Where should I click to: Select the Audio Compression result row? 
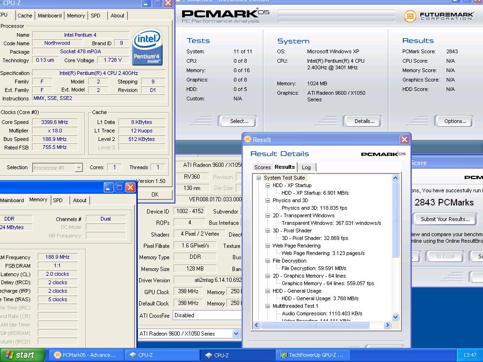tap(322, 313)
